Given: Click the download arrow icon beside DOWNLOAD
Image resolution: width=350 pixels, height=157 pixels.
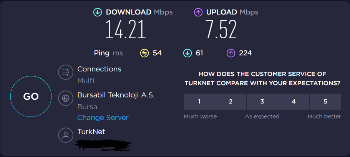Looking at the screenshot, I should tap(98, 12).
